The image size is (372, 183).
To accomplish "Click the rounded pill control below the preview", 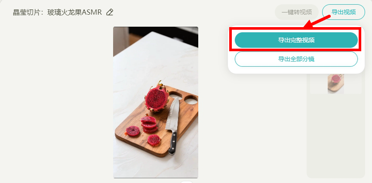I will coord(187,182).
